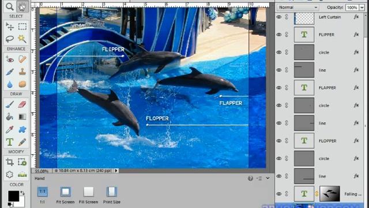Pick the Eraser tool

(x=22, y=104)
